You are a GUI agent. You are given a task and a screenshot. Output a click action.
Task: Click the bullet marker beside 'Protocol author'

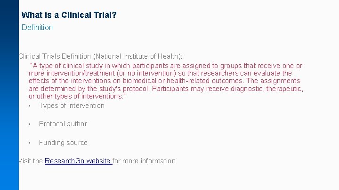click(x=29, y=124)
